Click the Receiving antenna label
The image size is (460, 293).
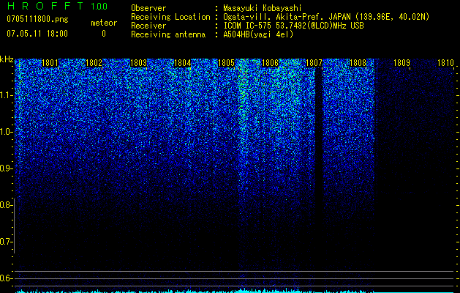pyautogui.click(x=168, y=34)
